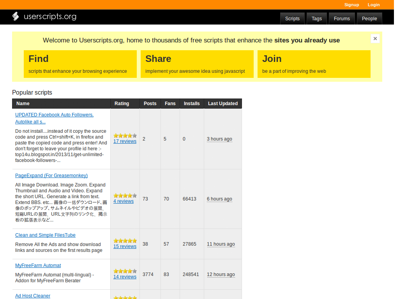Close the yellow welcome banner
The width and height of the screenshot is (399, 299).
pos(375,39)
